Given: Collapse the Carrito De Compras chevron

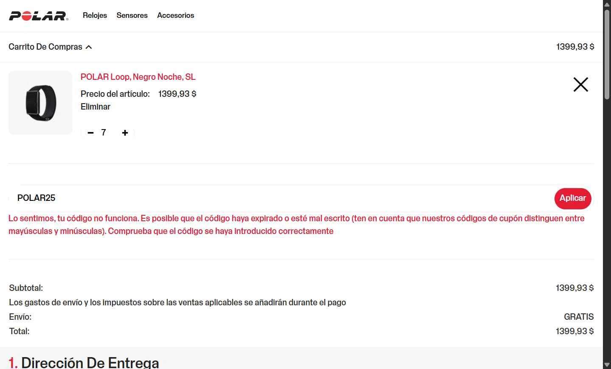Looking at the screenshot, I should tap(89, 47).
